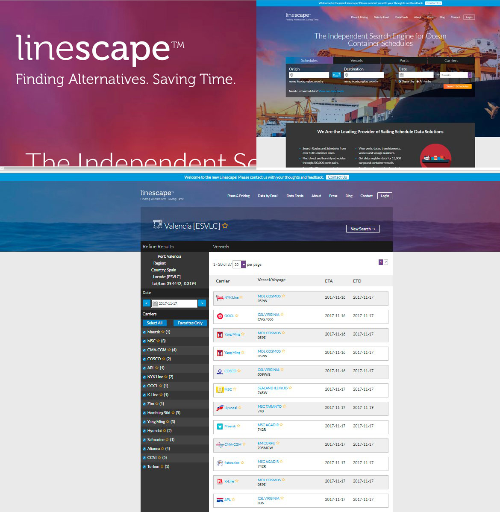
Task: Go to results page 2
Action: click(x=386, y=262)
